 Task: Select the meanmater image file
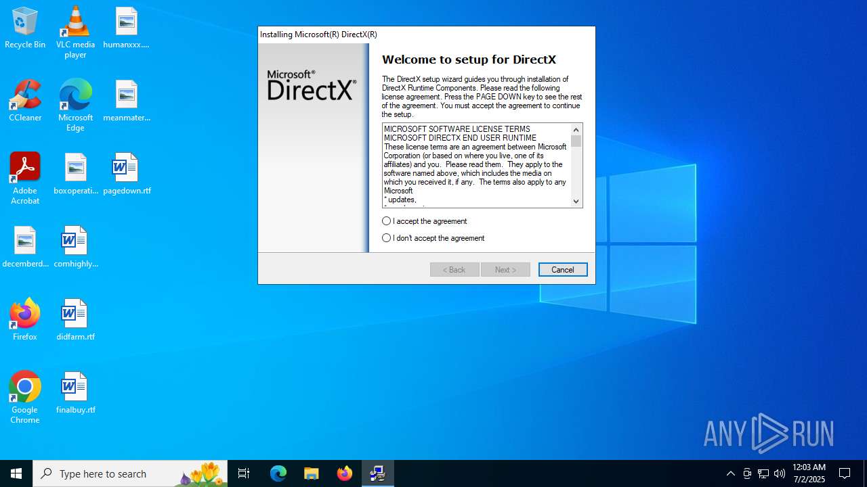[126, 101]
